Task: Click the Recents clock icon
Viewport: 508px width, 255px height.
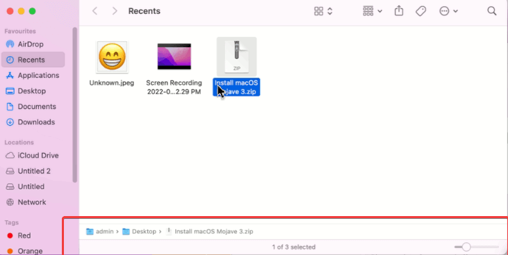Action: 10,60
